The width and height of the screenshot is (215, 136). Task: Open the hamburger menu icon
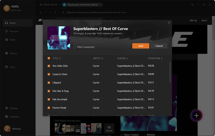tap(192, 5)
